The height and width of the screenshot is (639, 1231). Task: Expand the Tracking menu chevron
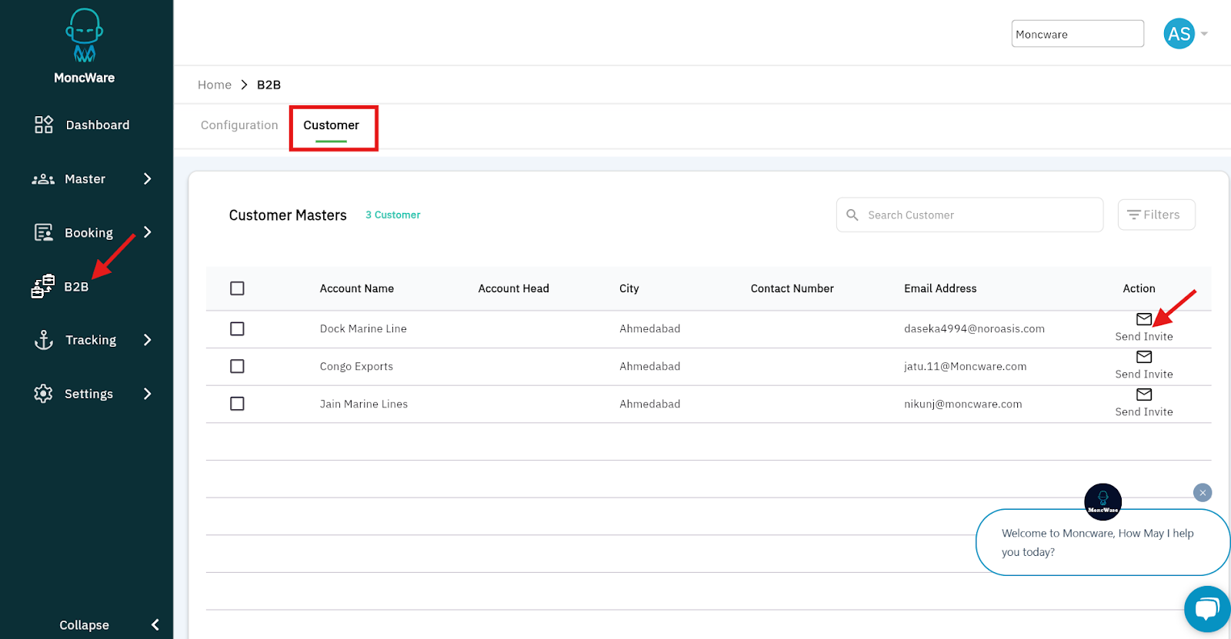tap(147, 340)
